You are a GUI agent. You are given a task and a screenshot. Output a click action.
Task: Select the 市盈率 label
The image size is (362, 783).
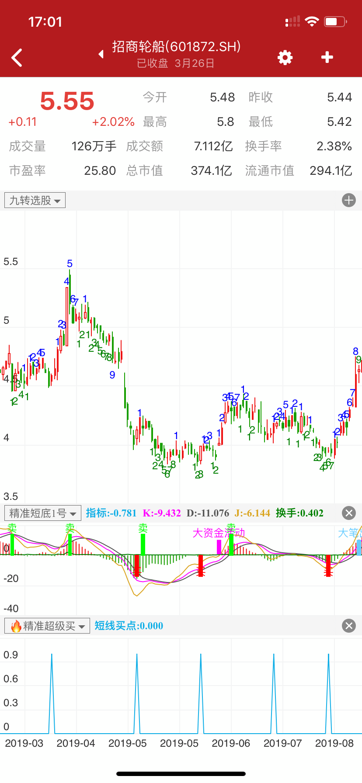[27, 170]
